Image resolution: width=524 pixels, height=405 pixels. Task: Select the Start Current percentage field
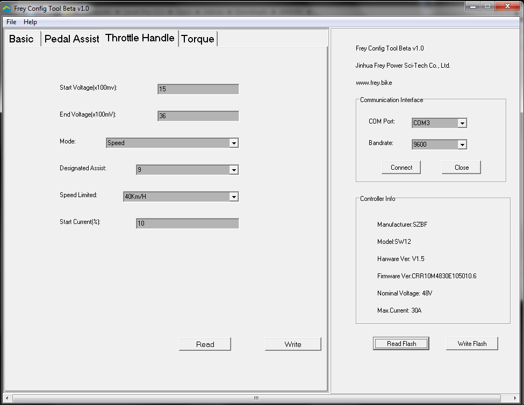pyautogui.click(x=186, y=223)
